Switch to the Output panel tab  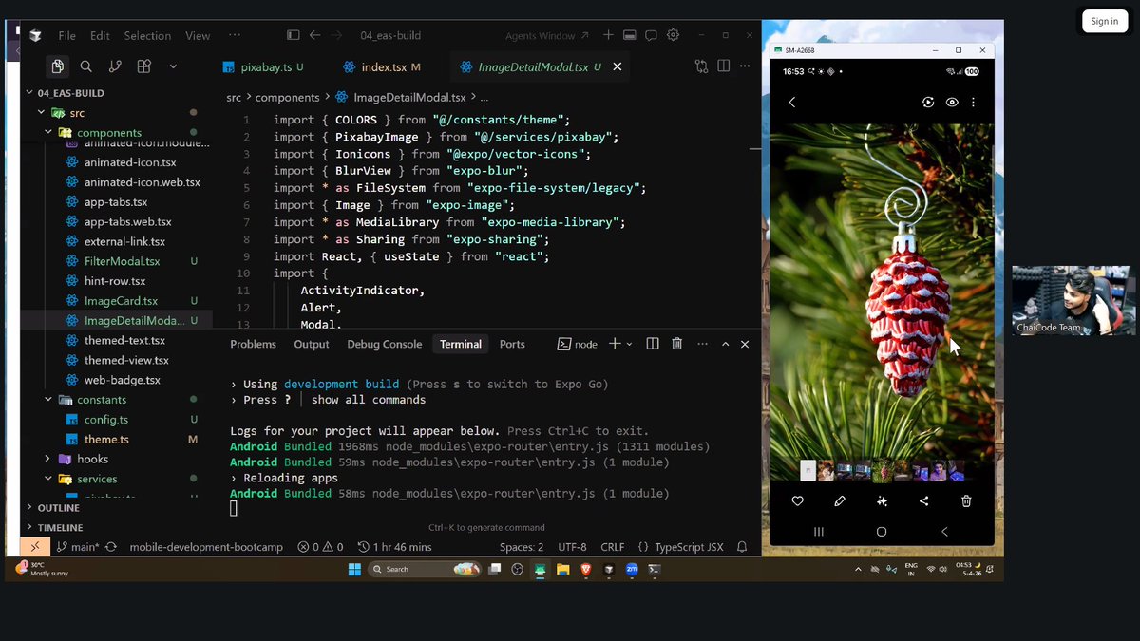pyautogui.click(x=312, y=344)
